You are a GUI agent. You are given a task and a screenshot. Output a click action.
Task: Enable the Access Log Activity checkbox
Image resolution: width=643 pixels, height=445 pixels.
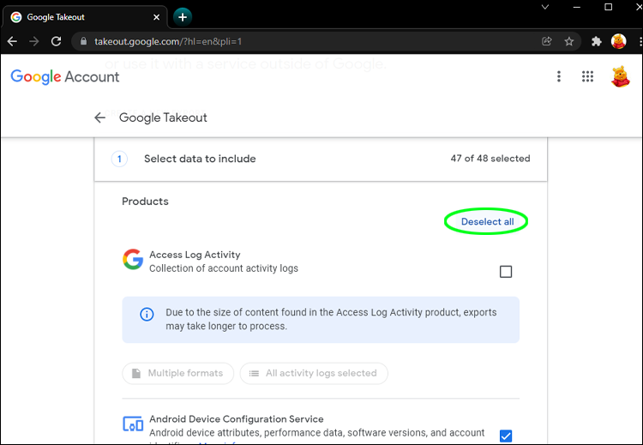tap(506, 272)
